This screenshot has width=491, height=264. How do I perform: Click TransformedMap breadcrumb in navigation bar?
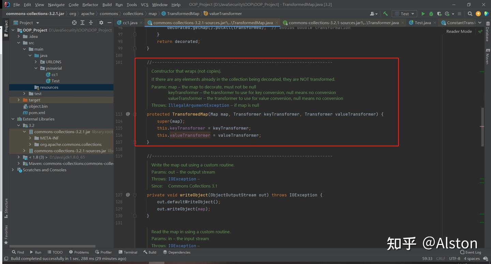click(183, 14)
